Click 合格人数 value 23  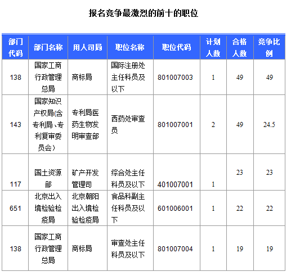(240, 173)
